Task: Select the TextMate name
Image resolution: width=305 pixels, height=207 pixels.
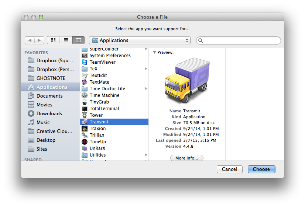Action: pyautogui.click(x=99, y=82)
